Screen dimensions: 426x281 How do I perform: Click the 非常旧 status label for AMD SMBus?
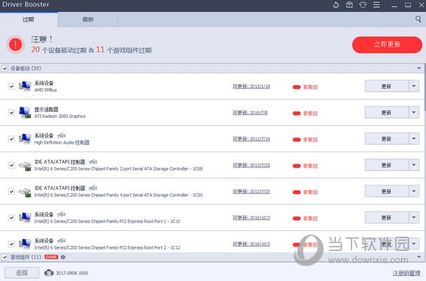[x=310, y=87]
